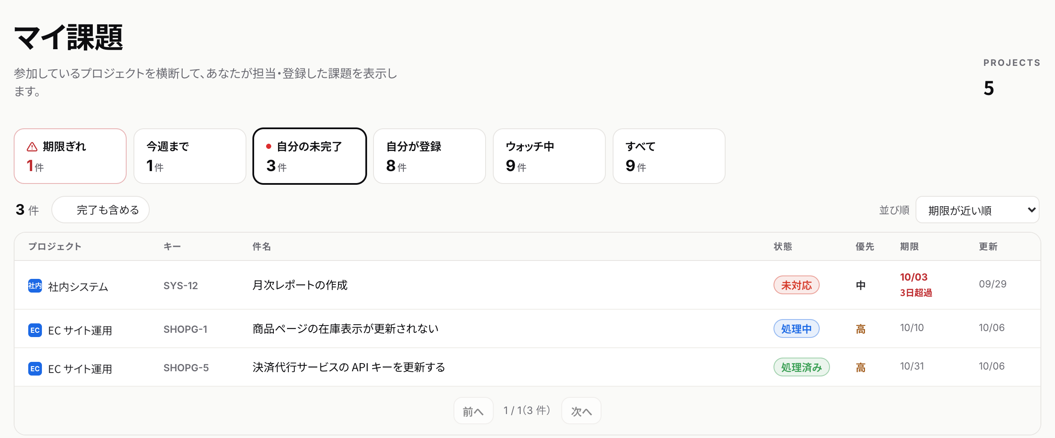Click the overdue date 10/03
The width and height of the screenshot is (1055, 438).
click(x=914, y=277)
